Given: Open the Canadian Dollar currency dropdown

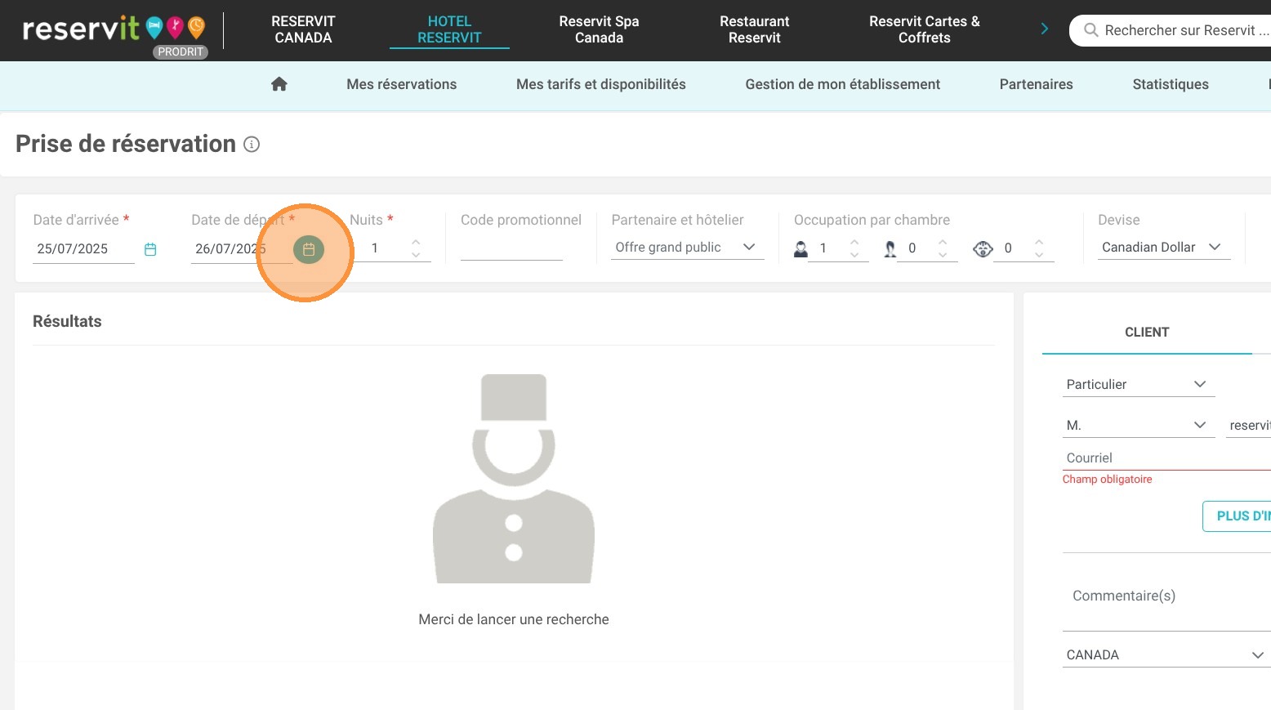Looking at the screenshot, I should point(1163,247).
